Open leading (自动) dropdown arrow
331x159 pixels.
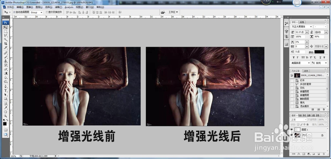[326, 32]
